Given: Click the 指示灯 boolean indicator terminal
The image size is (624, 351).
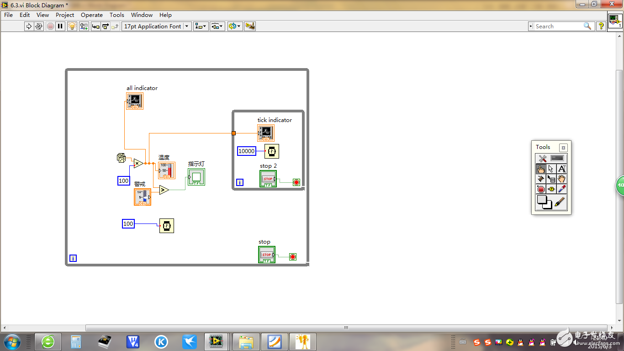Looking at the screenshot, I should point(196,177).
